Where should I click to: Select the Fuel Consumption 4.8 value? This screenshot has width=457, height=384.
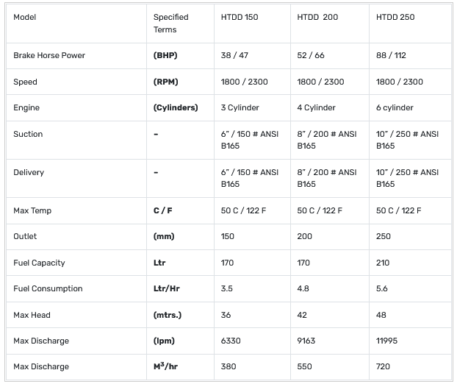(303, 288)
